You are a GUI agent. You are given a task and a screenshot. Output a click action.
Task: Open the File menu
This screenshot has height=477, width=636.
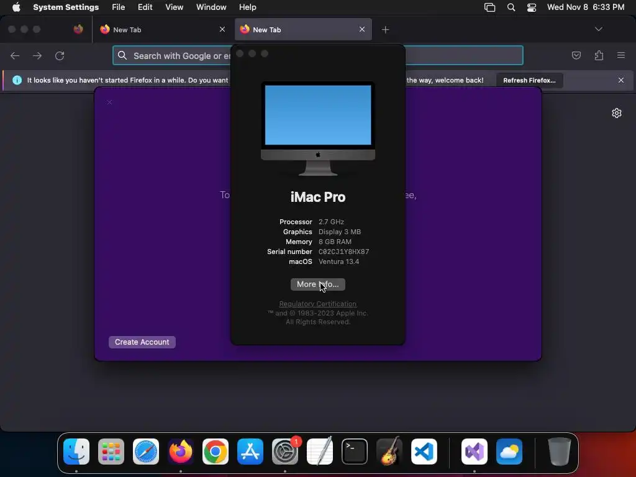click(119, 7)
